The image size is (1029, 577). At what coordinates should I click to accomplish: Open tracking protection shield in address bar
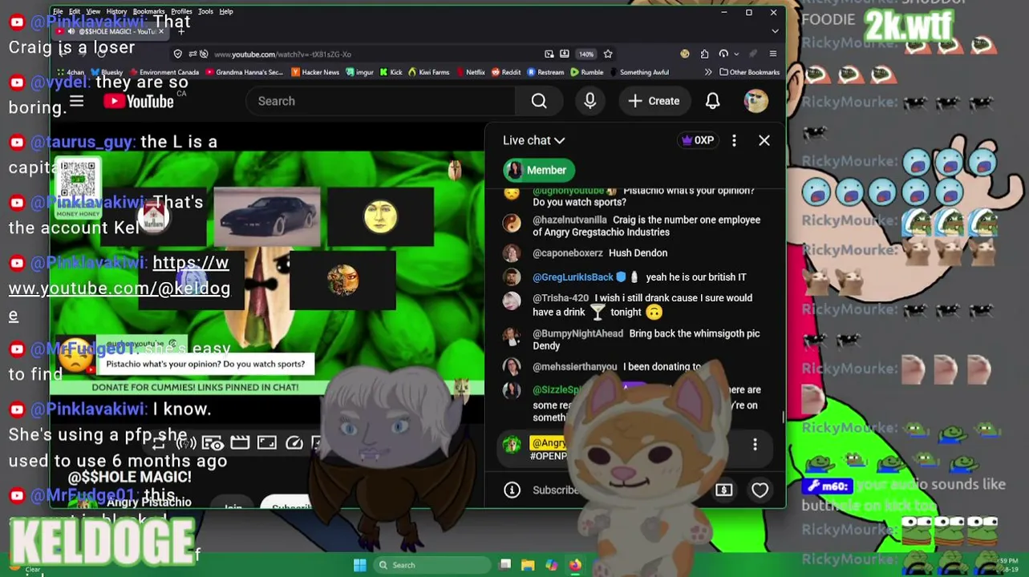[x=177, y=54]
